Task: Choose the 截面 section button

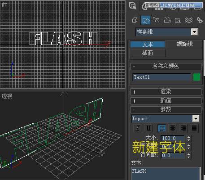Action: click(148, 53)
